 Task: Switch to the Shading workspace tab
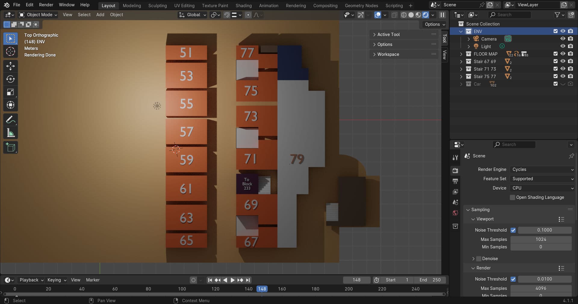click(x=244, y=5)
